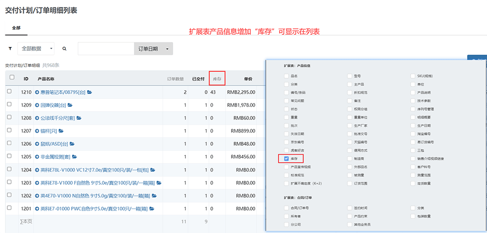This screenshot has width=487, height=233.
Task: Click arrow icon before 公法线千分尺[套]
Action: coord(37,118)
